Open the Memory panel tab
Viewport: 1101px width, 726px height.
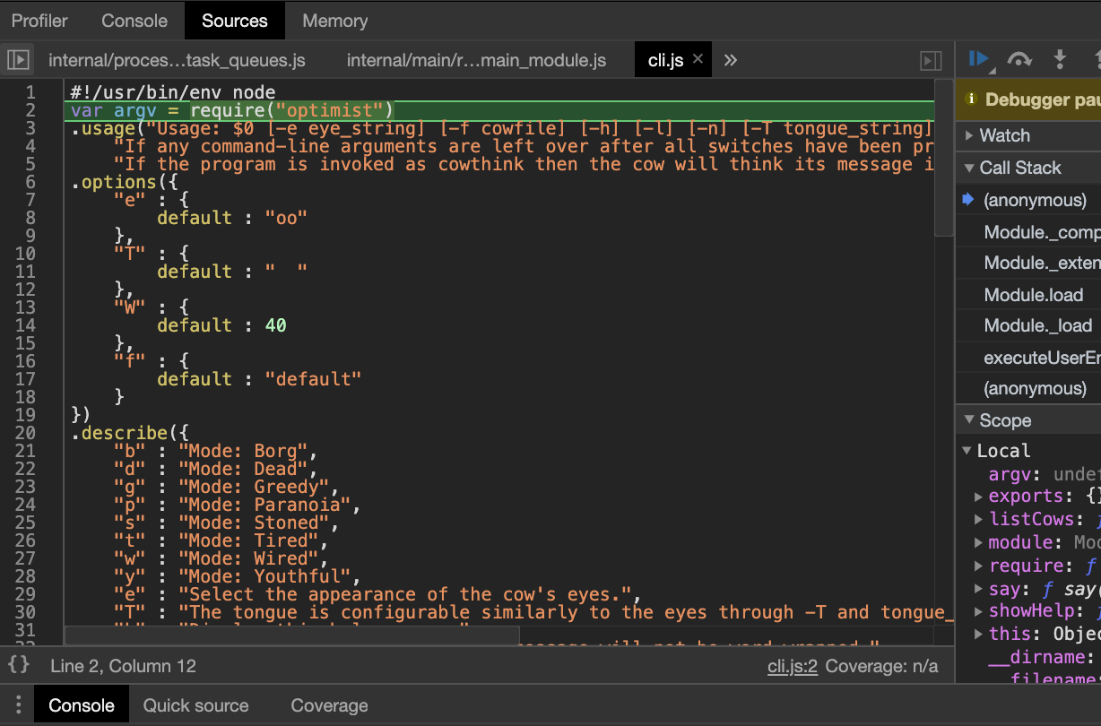(335, 20)
